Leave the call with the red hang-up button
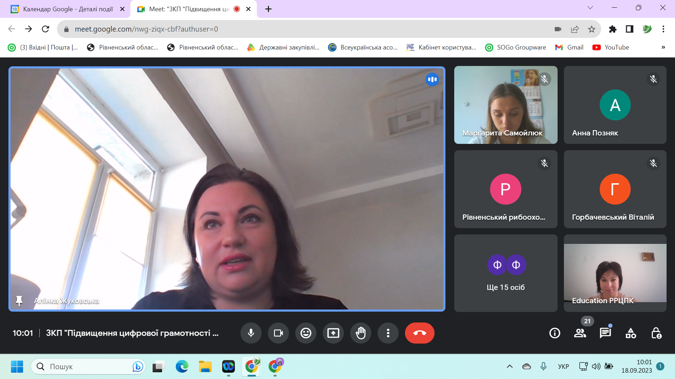This screenshot has height=379, width=675. [419, 333]
